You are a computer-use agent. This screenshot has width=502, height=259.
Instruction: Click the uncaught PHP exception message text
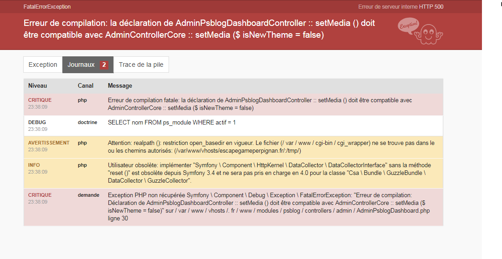(x=269, y=207)
